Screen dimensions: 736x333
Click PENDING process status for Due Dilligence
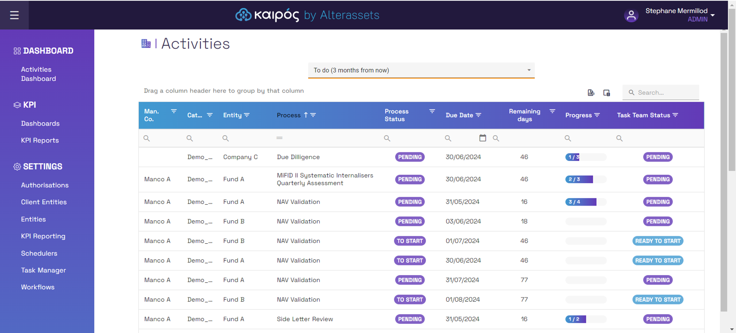[x=410, y=157]
